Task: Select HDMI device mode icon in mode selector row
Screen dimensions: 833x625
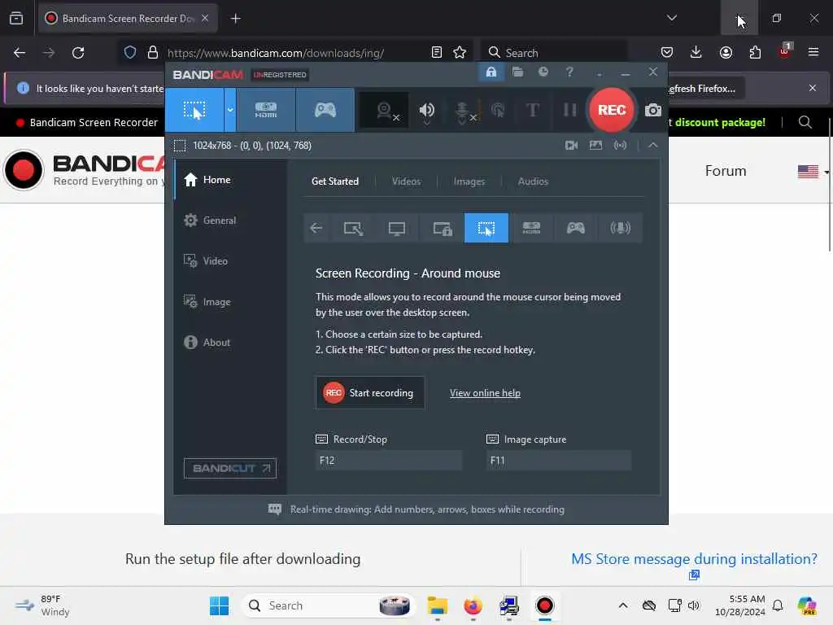Action: pos(530,228)
